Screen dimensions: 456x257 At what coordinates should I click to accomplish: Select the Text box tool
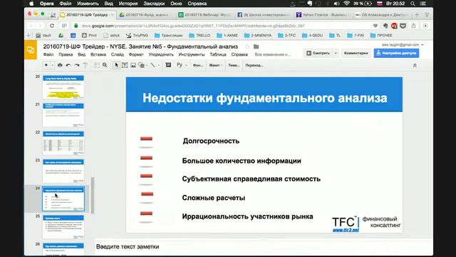coord(125,65)
